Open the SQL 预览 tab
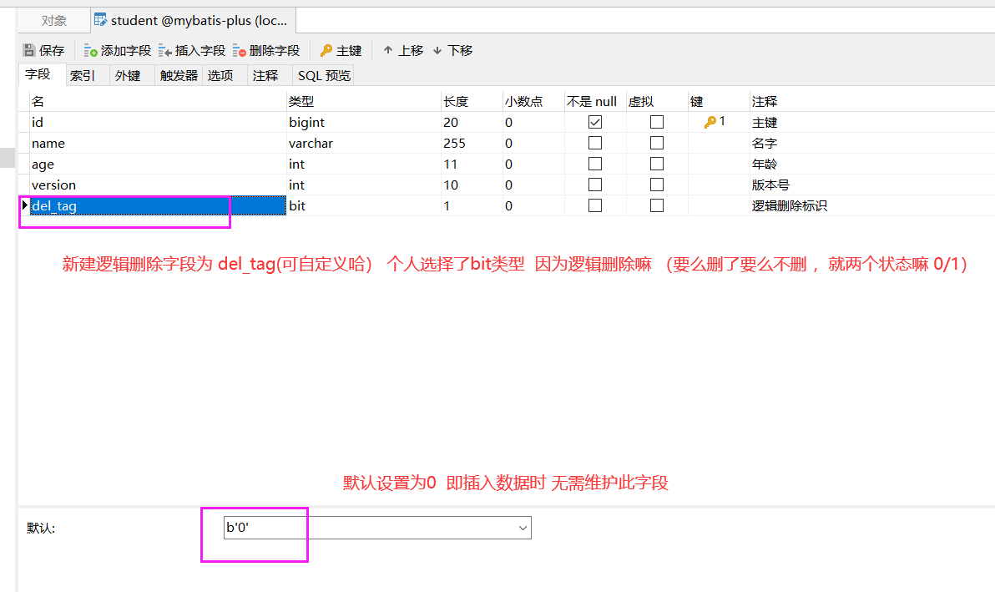The width and height of the screenshot is (995, 592). [322, 74]
